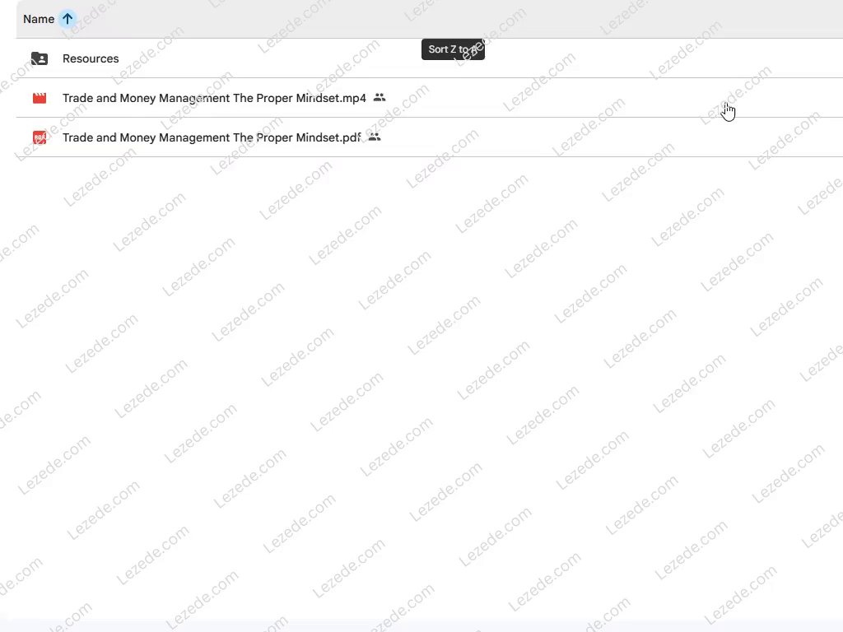Select the Proper Mindset.mp4 file name
Viewport: 843px width, 632px height.
(x=214, y=98)
